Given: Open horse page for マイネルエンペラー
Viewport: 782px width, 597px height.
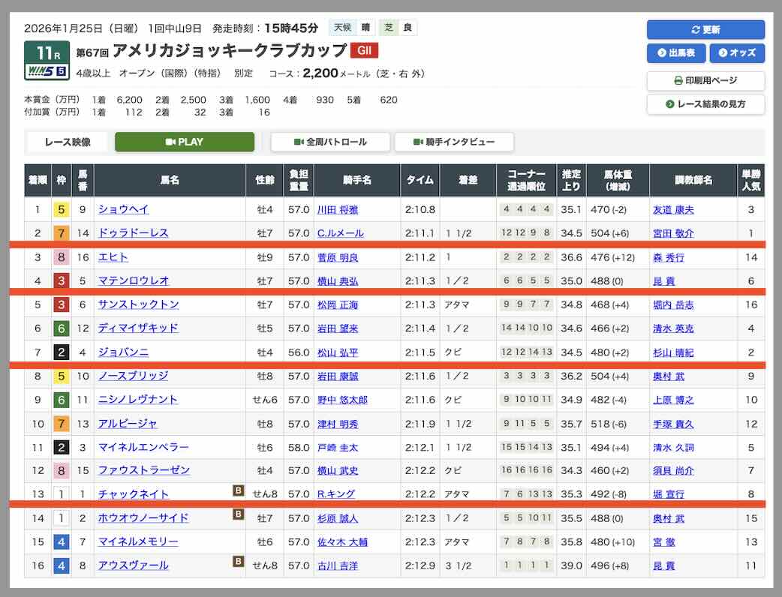Looking at the screenshot, I should [x=143, y=447].
